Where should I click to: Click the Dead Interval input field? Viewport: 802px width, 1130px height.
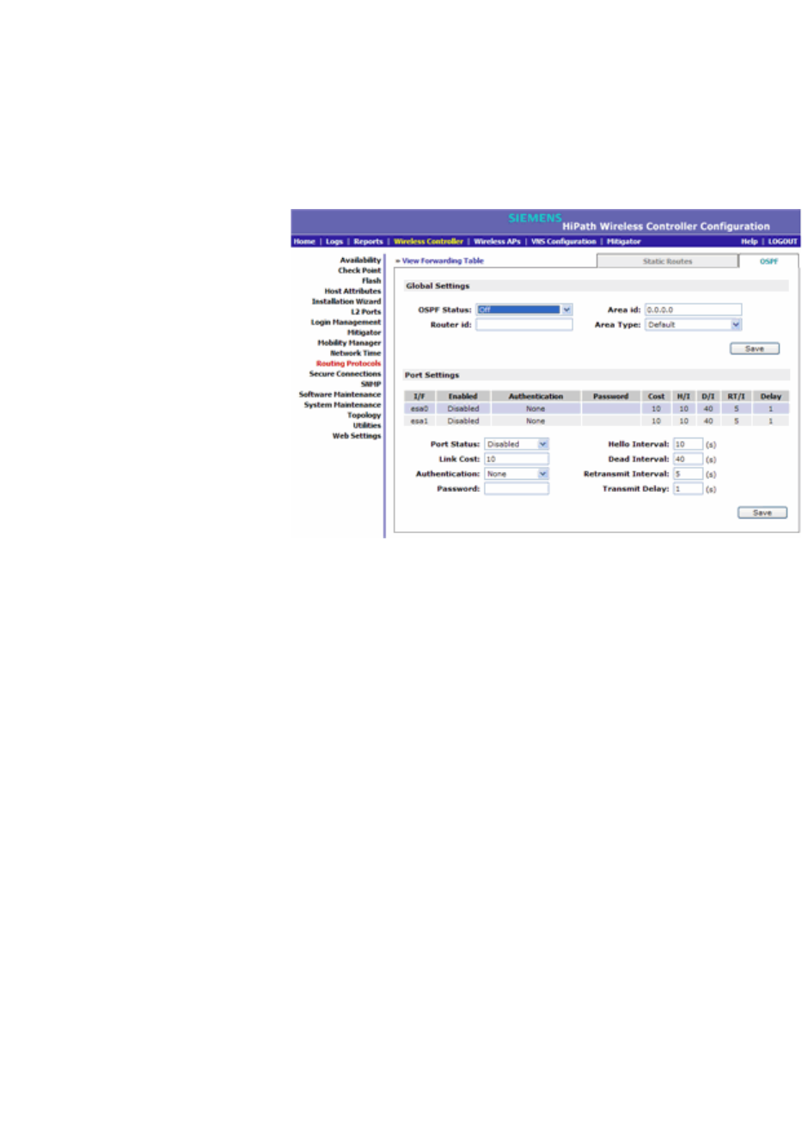[x=688, y=459]
